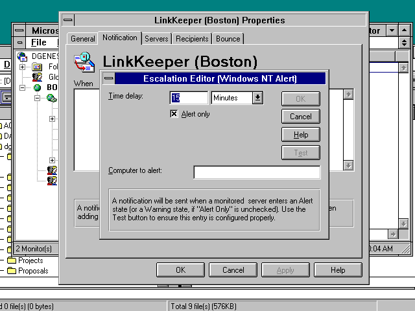Switch to the General tab
The image size is (415, 311).
pos(82,39)
